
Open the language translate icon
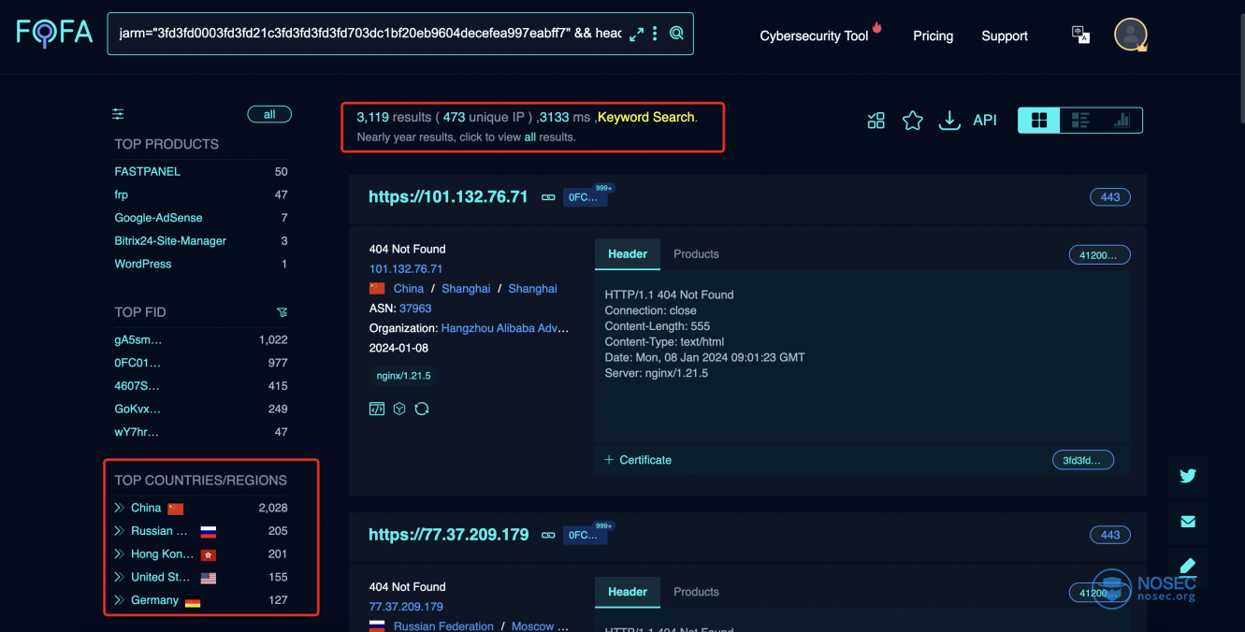coord(1080,35)
